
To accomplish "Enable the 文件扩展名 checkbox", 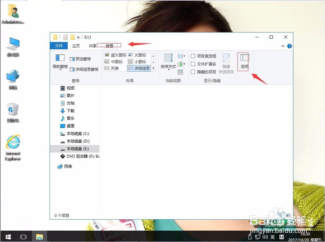I will coord(193,64).
